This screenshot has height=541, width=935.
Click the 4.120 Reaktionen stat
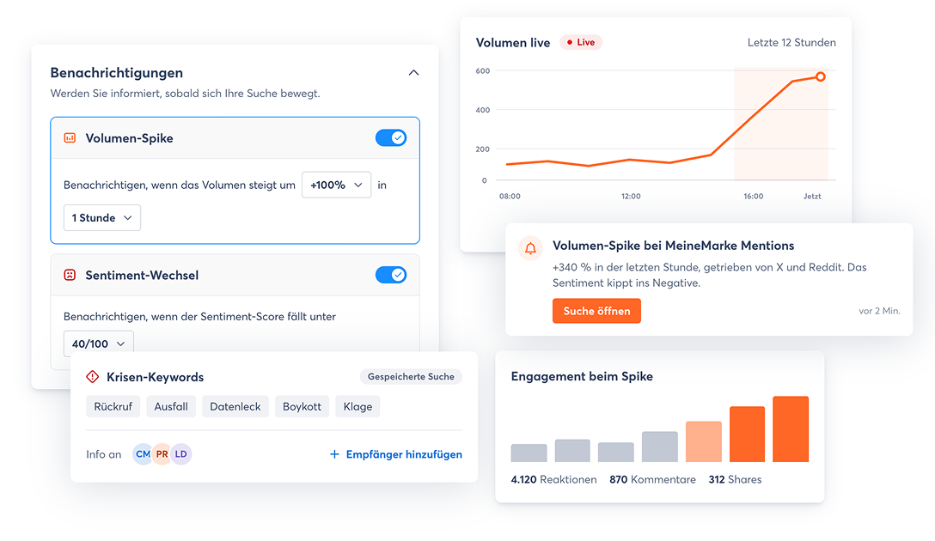[x=554, y=480]
